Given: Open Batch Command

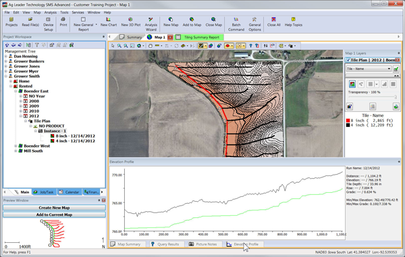Looking at the screenshot, I should (x=236, y=24).
